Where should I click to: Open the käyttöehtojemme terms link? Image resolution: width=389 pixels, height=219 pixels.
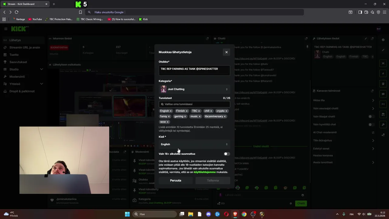[205, 172]
